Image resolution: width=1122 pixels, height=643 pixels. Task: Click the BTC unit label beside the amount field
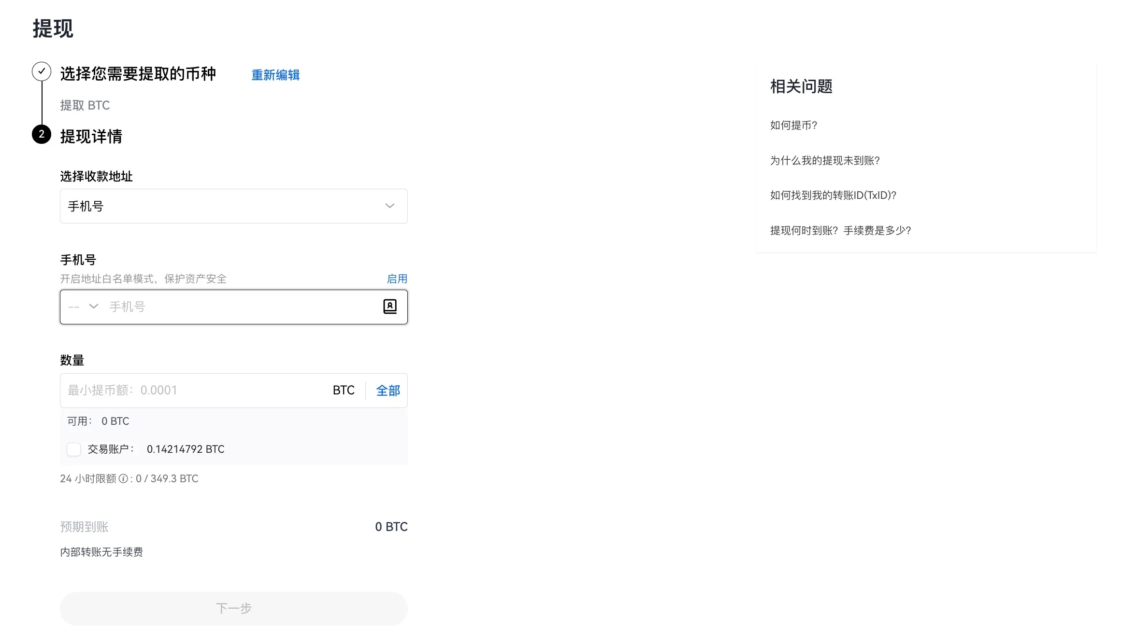pos(343,390)
